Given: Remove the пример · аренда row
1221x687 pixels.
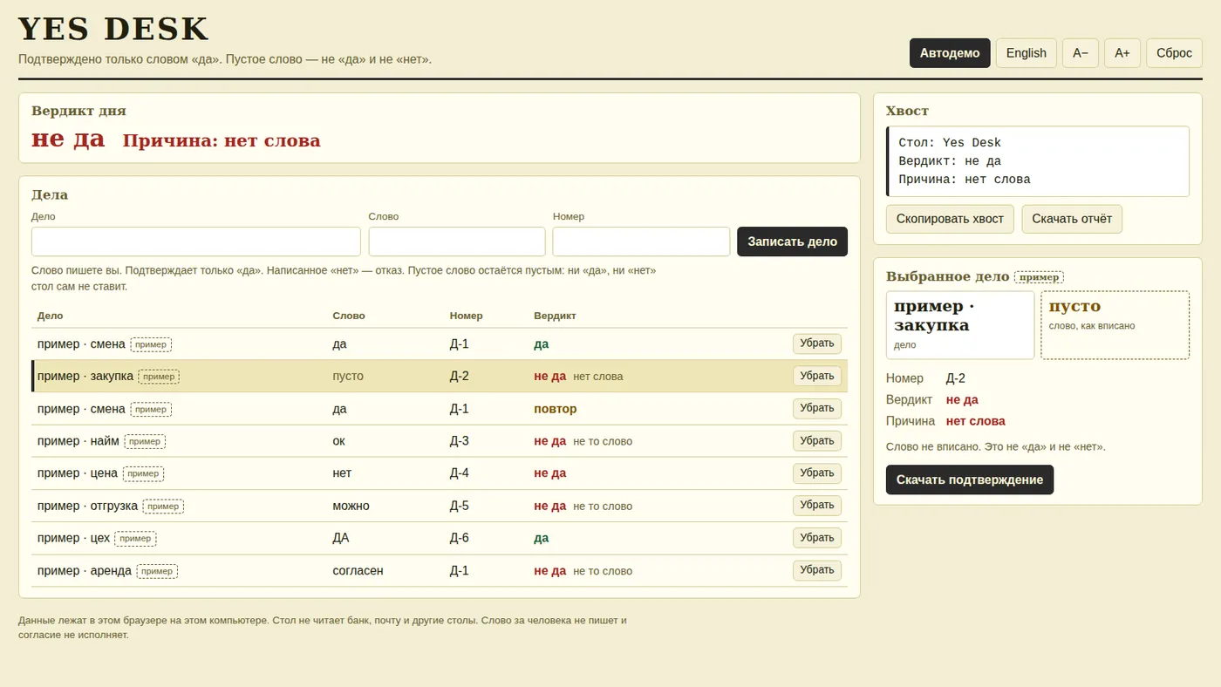Looking at the screenshot, I should click(817, 571).
